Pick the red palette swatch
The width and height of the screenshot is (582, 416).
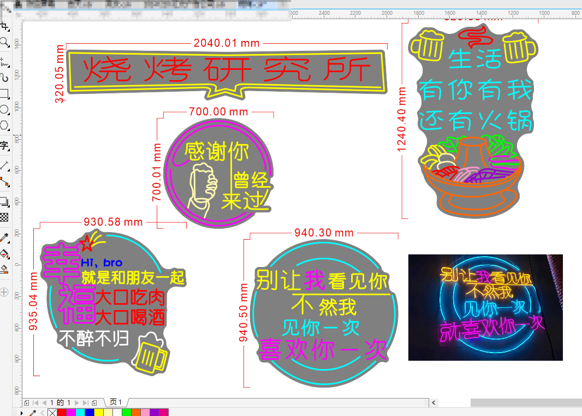62,413
